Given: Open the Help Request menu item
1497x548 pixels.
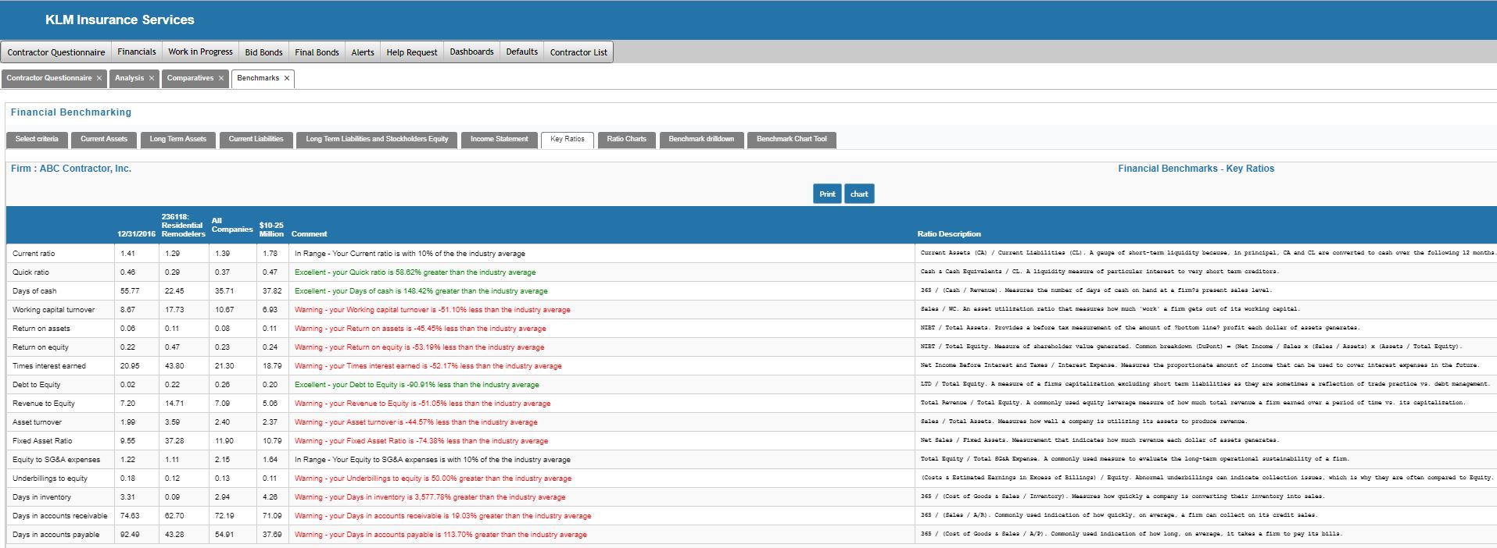Looking at the screenshot, I should click(412, 52).
